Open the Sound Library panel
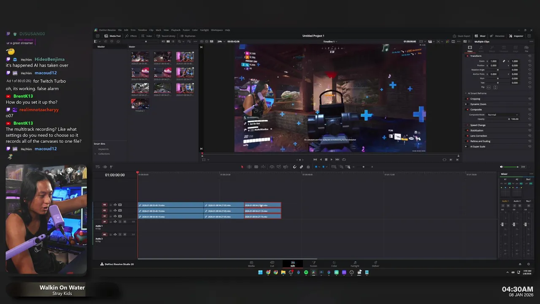Viewport: 540px width, 304px height. (x=166, y=36)
